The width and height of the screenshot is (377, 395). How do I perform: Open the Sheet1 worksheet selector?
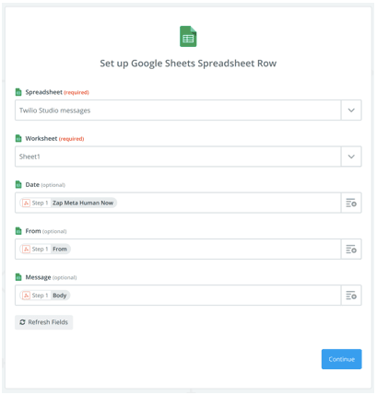tap(178, 157)
